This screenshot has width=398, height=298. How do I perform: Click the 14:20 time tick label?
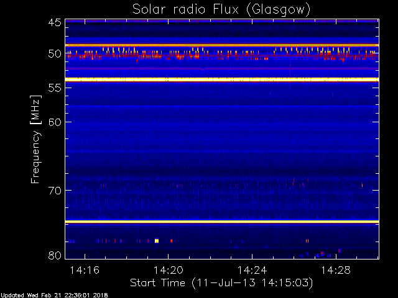point(169,270)
